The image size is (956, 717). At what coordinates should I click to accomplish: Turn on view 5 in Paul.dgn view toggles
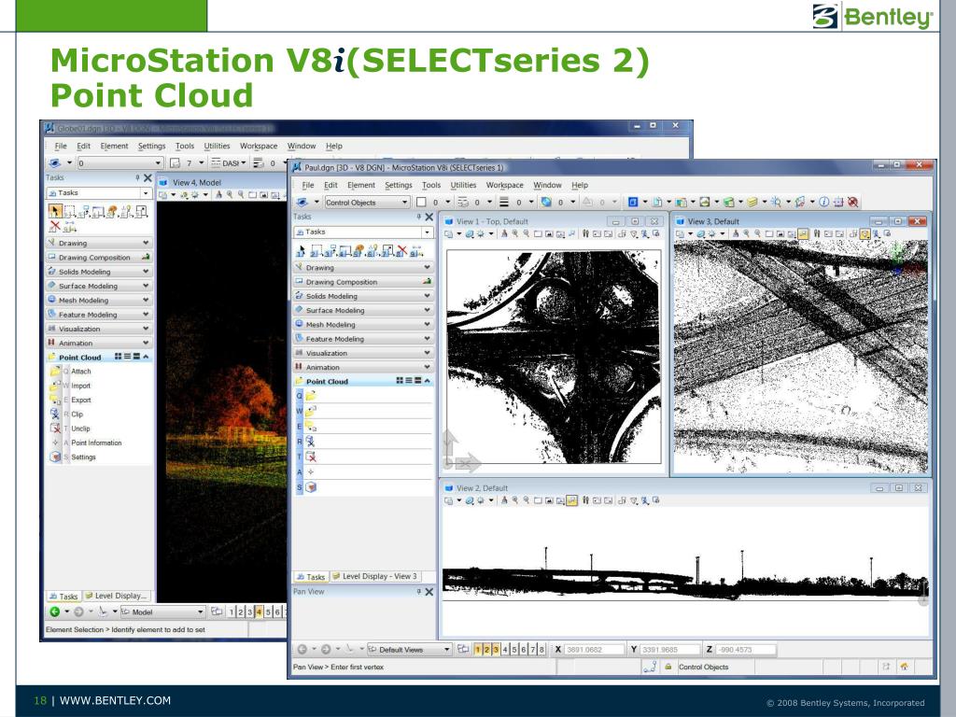point(514,650)
